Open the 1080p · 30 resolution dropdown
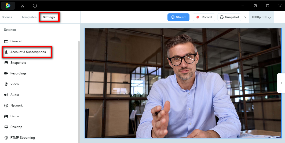This screenshot has height=143, width=285. pyautogui.click(x=261, y=17)
